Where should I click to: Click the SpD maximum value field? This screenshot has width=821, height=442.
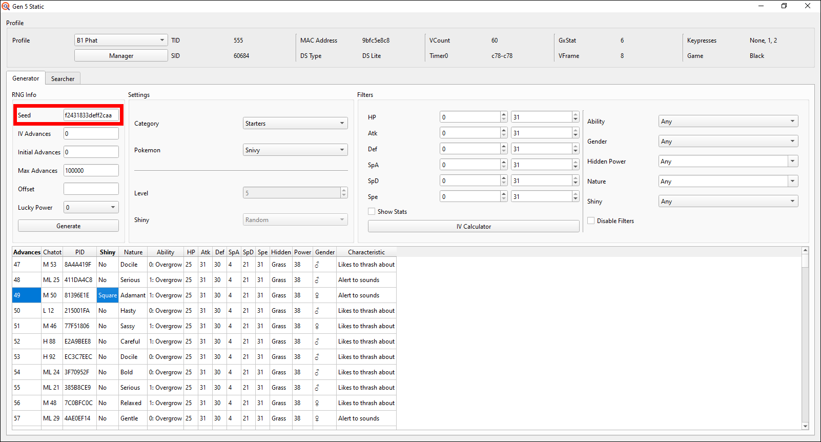point(542,180)
